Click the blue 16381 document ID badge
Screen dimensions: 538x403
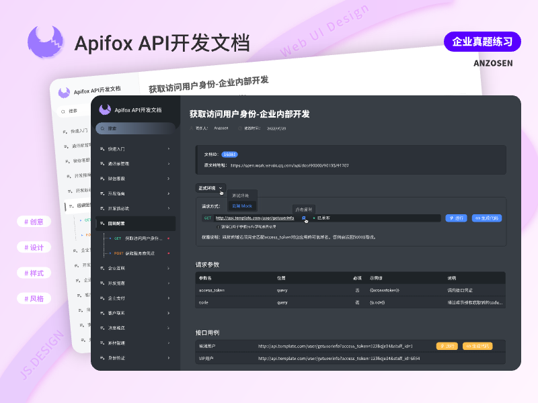[x=229, y=154]
